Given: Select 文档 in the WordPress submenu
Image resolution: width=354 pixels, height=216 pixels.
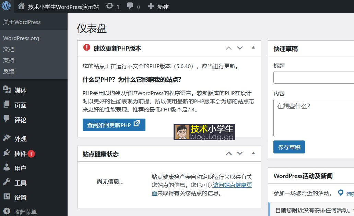Looking at the screenshot, I should 9,49.
